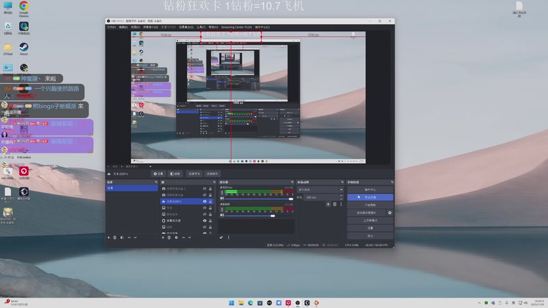
Task: Lock the 文本 (GDI+) source
Action: point(210,201)
